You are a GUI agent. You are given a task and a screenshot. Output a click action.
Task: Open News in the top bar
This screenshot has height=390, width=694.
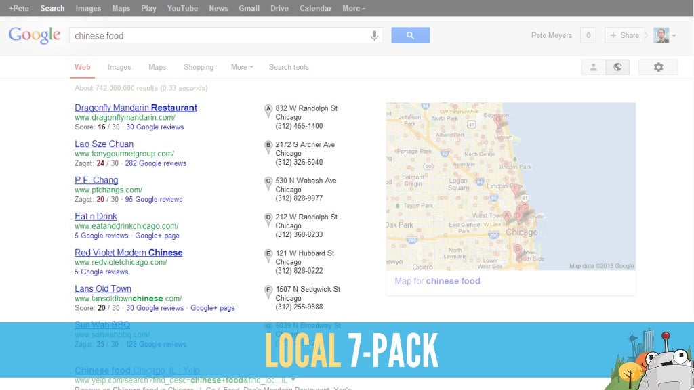[x=218, y=8]
